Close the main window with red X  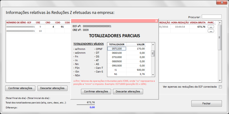tap(221, 3)
